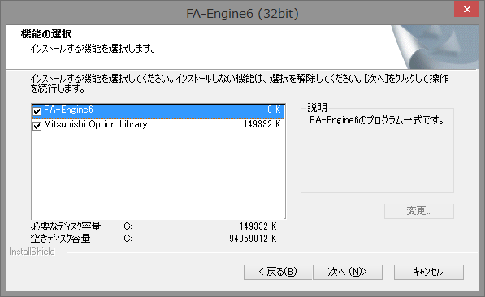The width and height of the screenshot is (485, 297).
Task: Uncheck the Mitsubishi Option Library checkbox
Action: pos(37,126)
